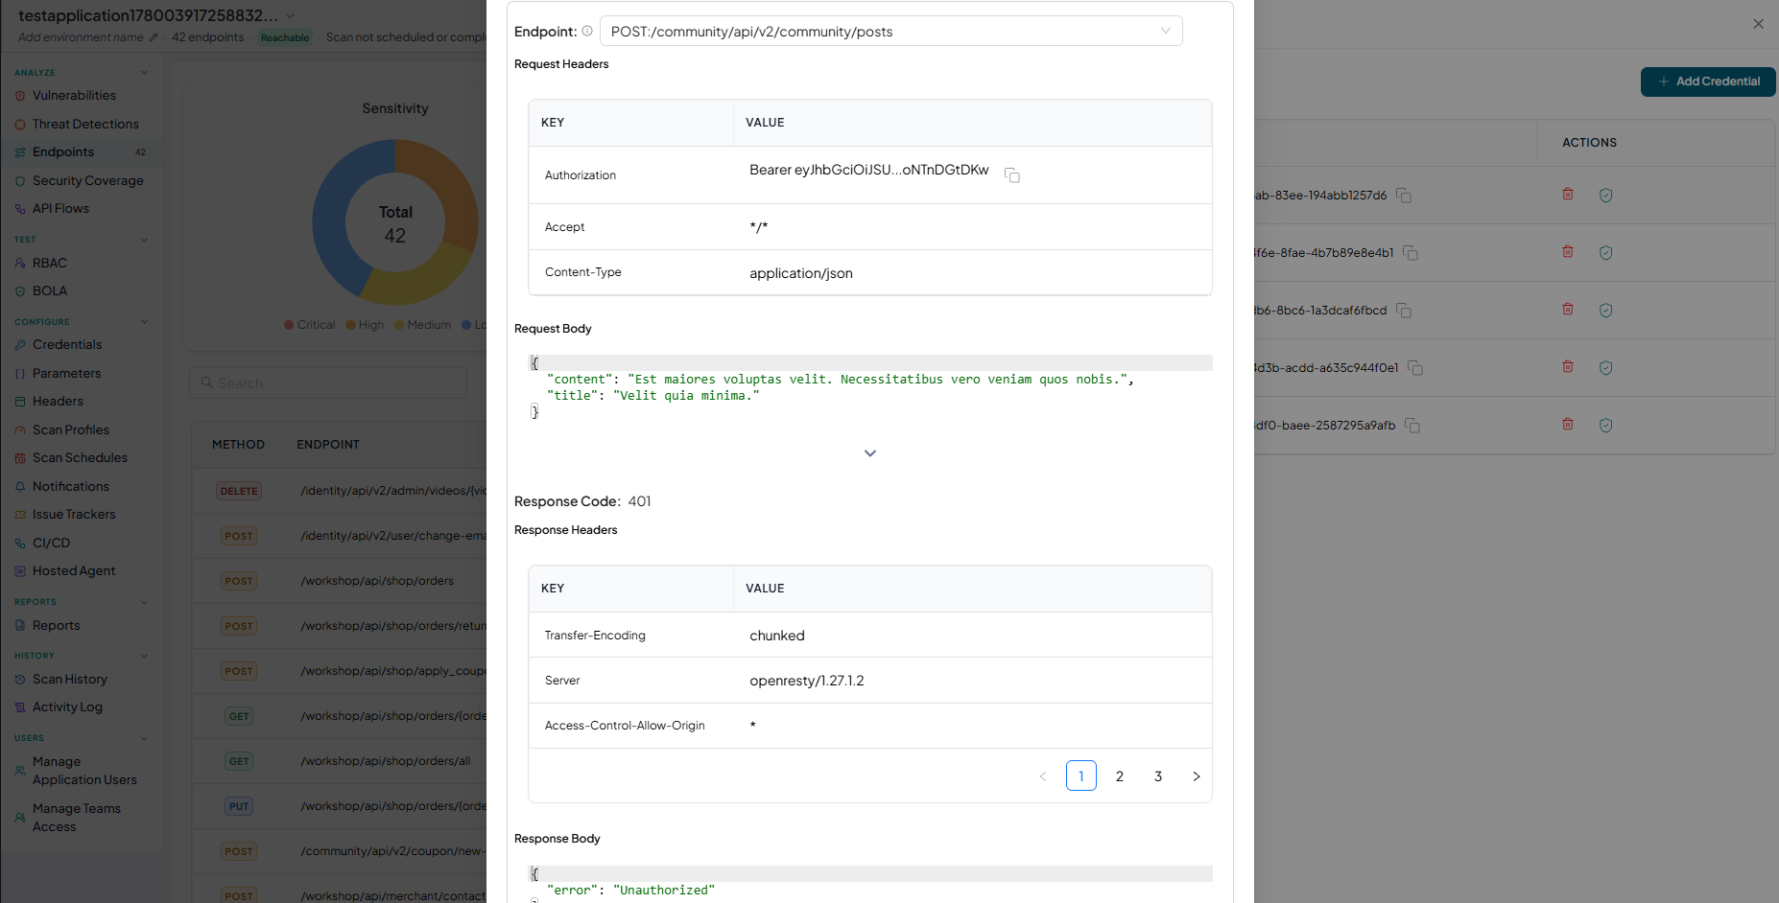Collapse the USERS sidebar section

[144, 738]
